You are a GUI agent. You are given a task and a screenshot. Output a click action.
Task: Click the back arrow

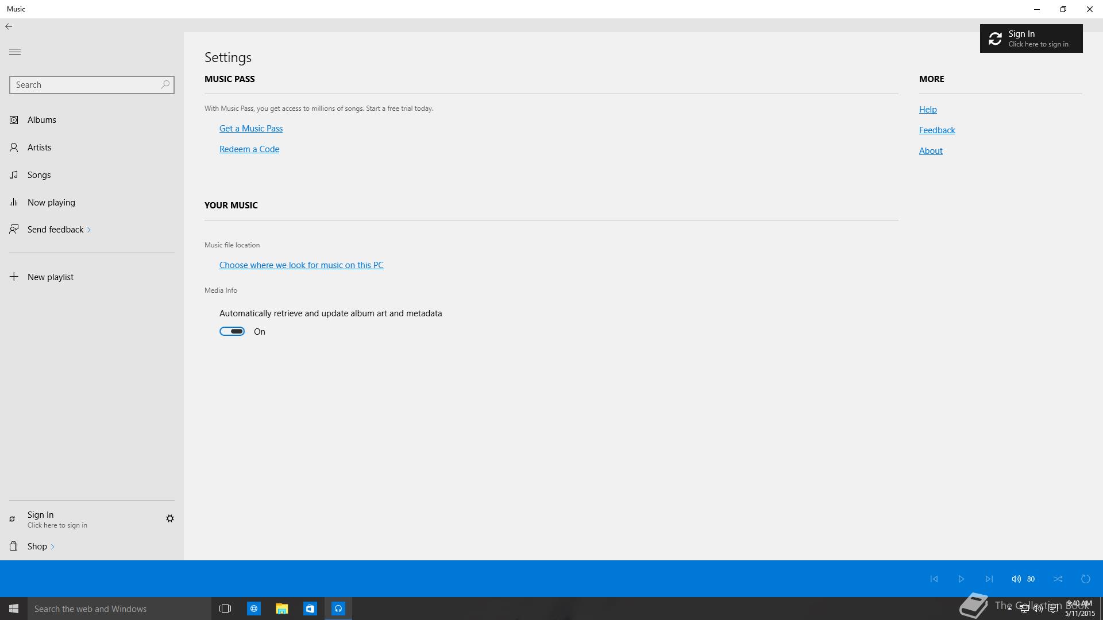[9, 26]
